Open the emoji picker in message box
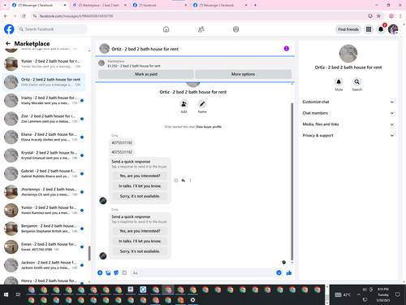The height and width of the screenshot is (305, 406). (279, 272)
